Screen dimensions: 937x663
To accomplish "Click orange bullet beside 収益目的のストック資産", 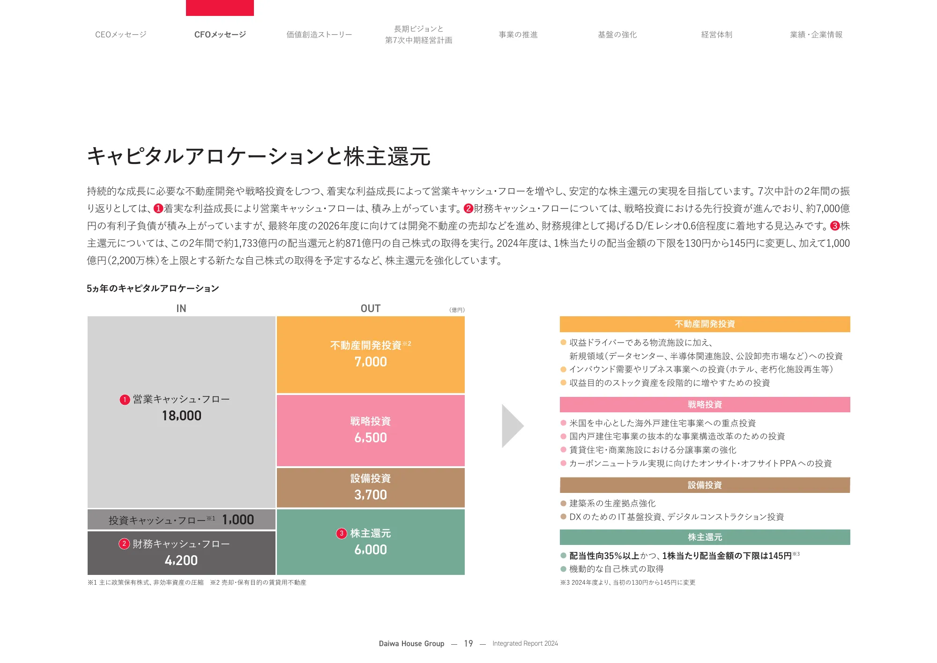I will pyautogui.click(x=564, y=383).
